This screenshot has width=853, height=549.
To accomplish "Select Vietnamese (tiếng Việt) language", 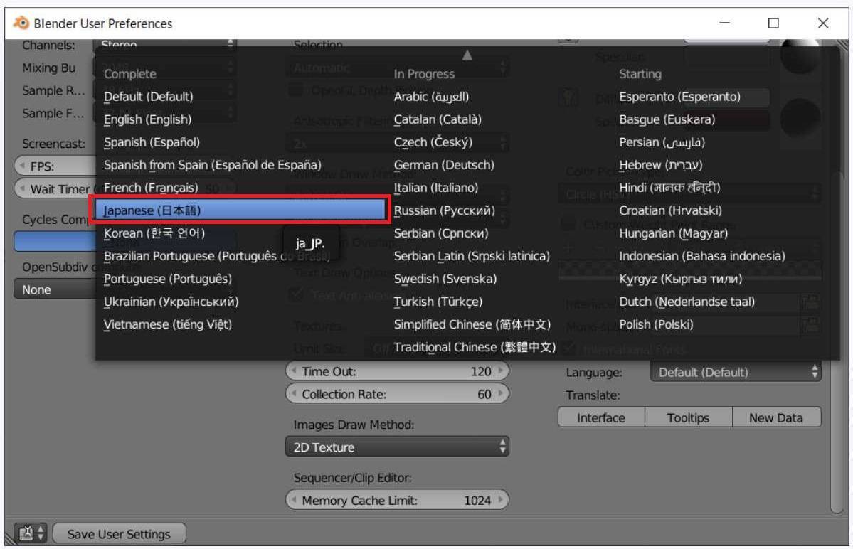I will (x=168, y=324).
